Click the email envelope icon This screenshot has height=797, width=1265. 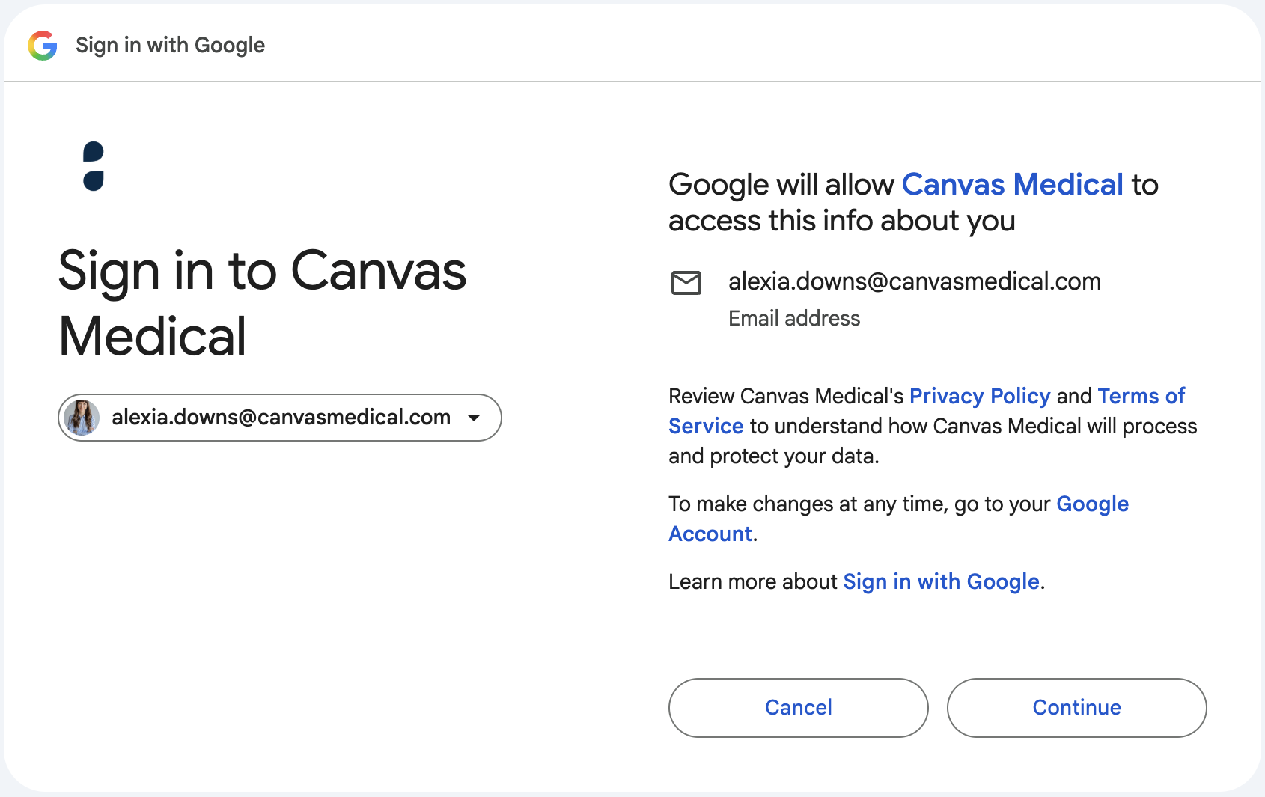coord(686,283)
